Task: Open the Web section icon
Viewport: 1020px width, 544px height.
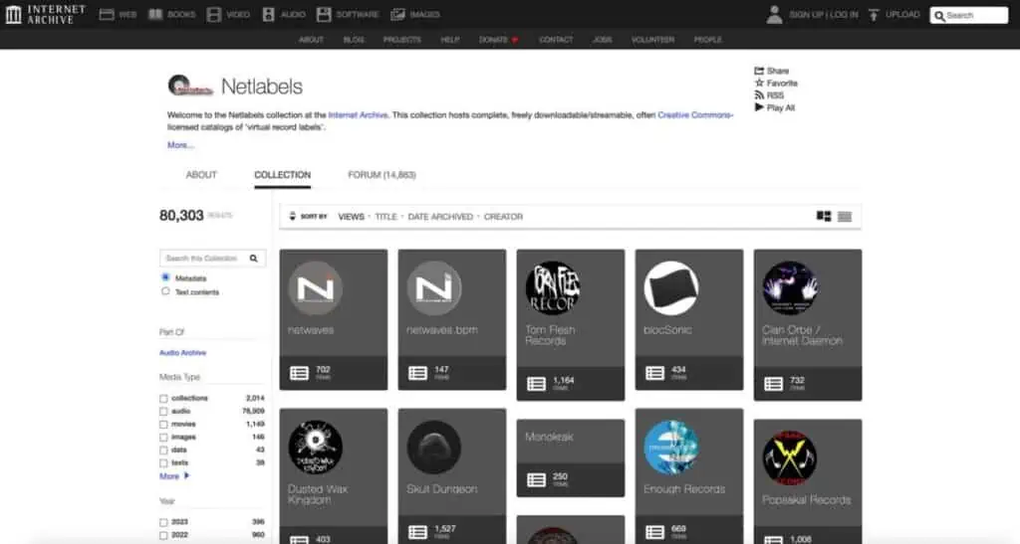Action: coord(107,14)
